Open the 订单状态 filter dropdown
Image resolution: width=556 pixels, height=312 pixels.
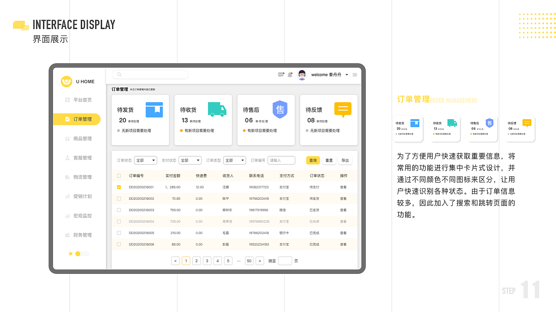coord(146,160)
